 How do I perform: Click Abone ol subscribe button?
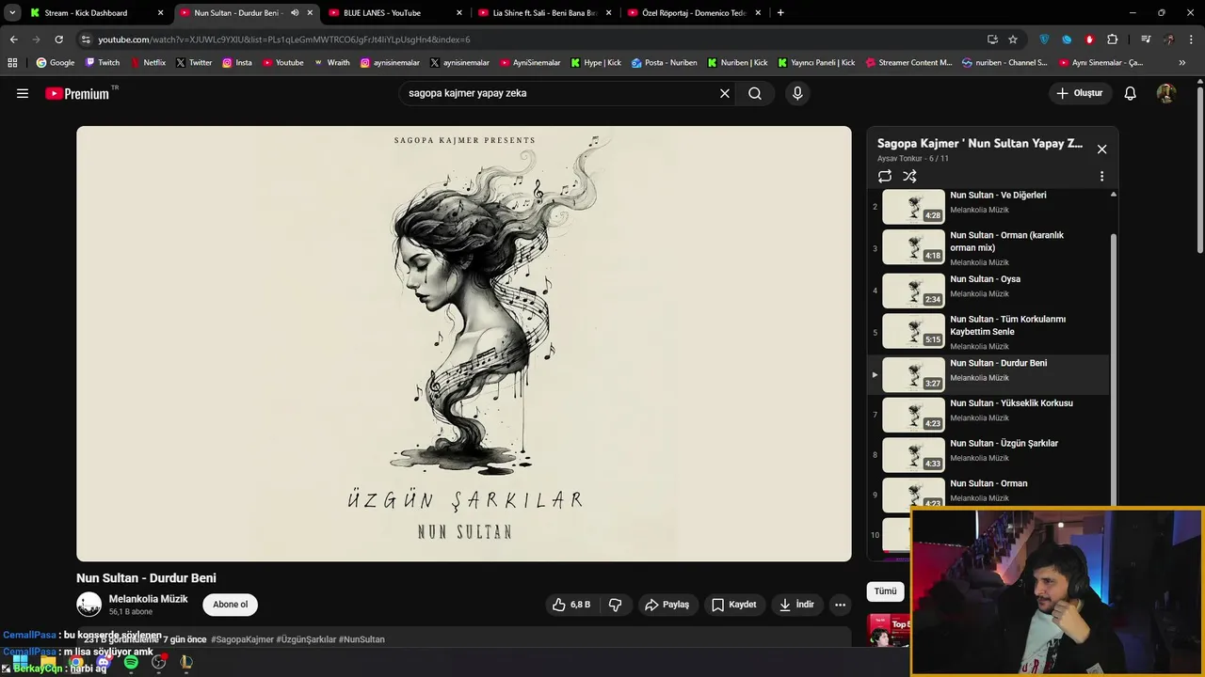[231, 605]
